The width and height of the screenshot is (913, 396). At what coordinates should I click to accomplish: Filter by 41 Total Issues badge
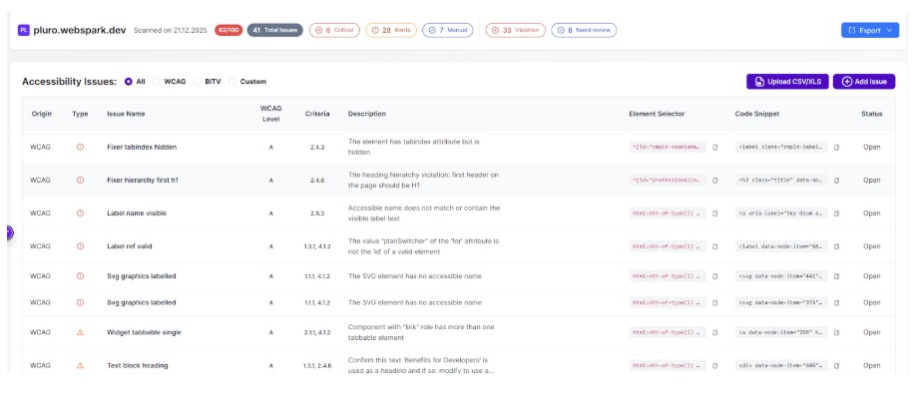274,30
